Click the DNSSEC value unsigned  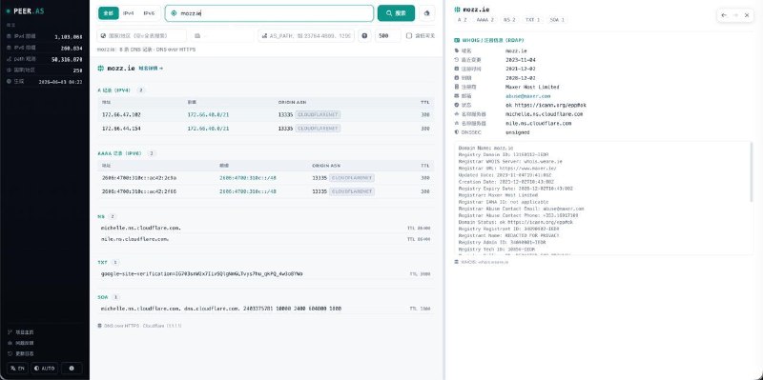[517, 132]
